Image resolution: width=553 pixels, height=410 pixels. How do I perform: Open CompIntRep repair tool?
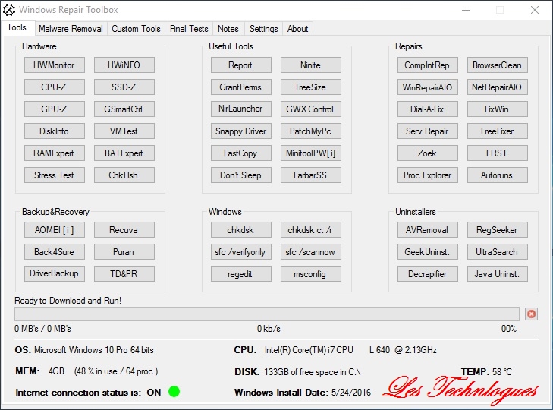click(427, 65)
